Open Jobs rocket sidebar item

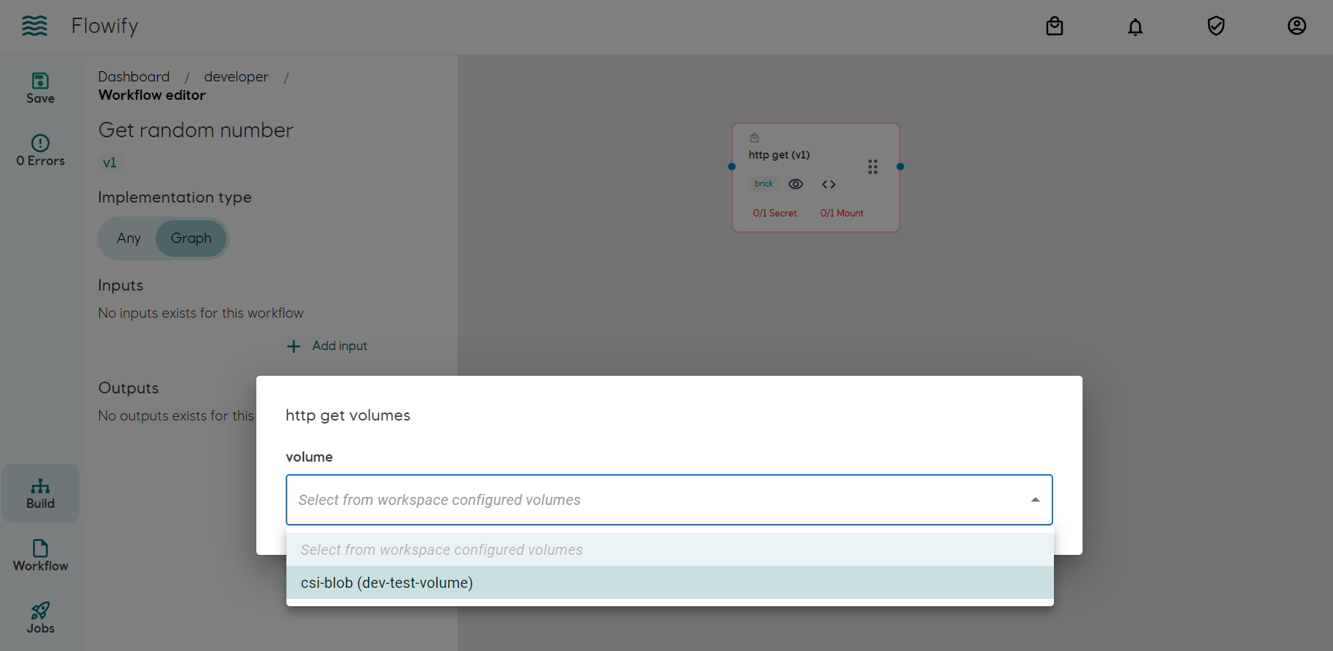(x=40, y=618)
